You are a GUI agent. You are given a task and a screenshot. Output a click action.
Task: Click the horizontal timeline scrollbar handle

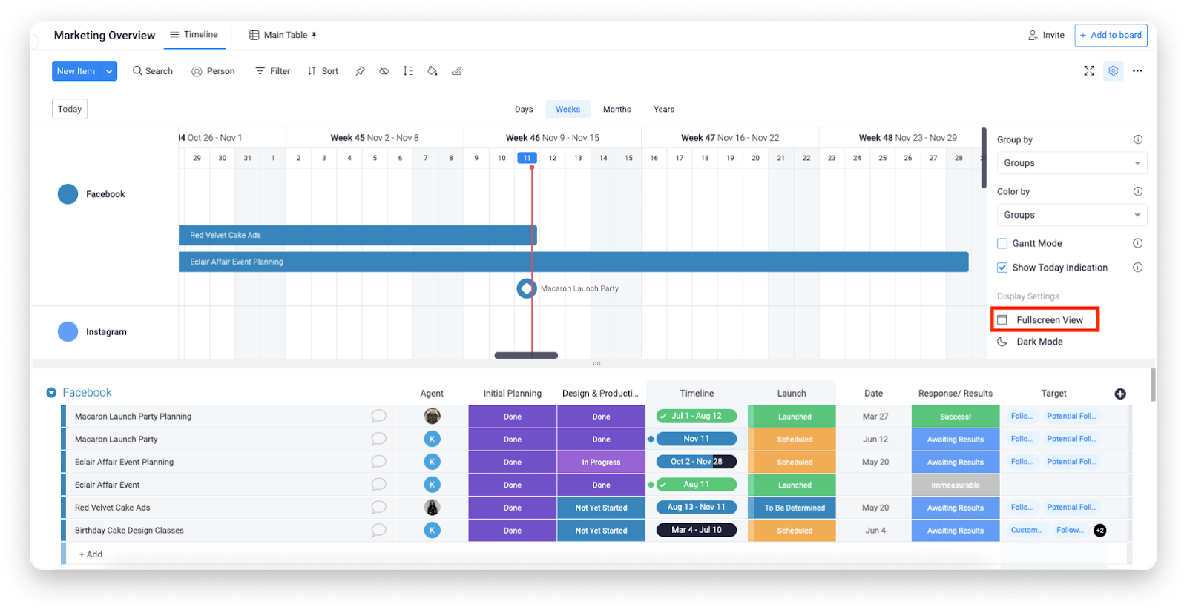526,356
